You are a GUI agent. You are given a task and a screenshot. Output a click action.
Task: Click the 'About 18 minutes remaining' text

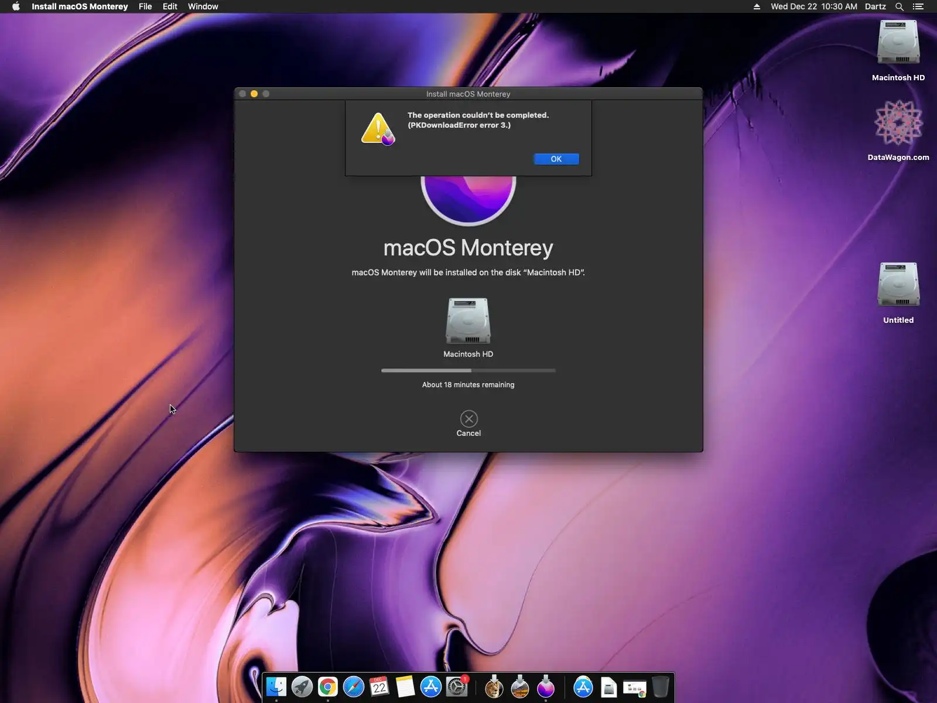click(x=468, y=385)
